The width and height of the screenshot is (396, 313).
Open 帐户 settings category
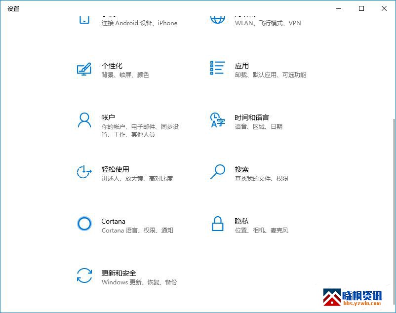pyautogui.click(x=108, y=117)
